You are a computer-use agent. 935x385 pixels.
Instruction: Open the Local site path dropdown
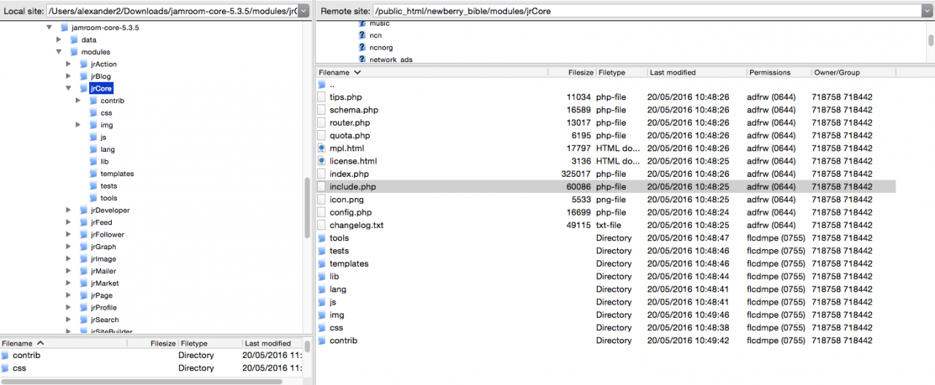click(x=304, y=11)
